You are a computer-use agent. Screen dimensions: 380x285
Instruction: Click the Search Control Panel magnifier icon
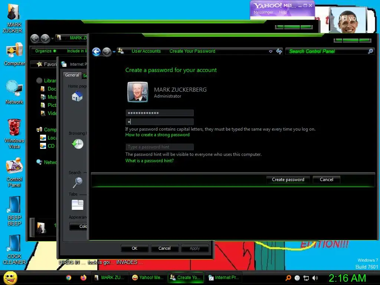click(371, 51)
